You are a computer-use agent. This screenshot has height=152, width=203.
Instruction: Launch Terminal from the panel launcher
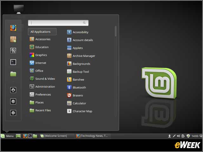30,136
